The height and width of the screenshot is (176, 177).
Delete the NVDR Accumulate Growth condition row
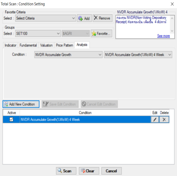point(164,119)
